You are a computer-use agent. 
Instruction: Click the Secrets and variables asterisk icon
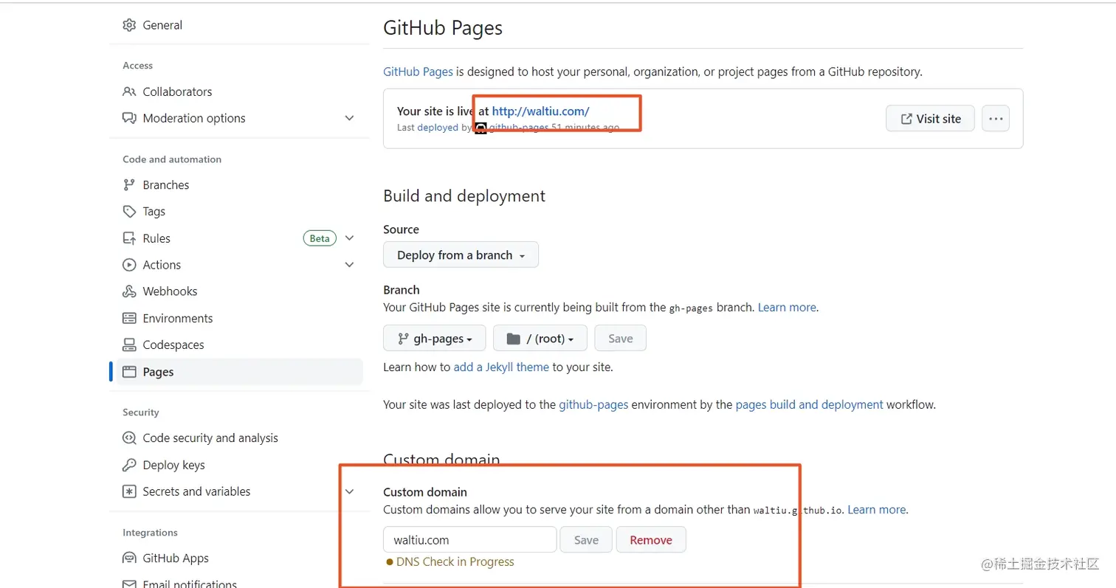(x=129, y=491)
